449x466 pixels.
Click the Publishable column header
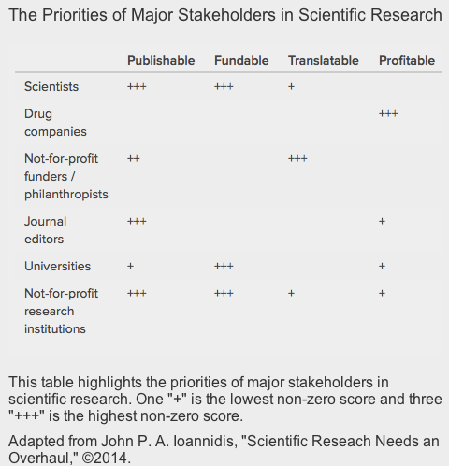(x=161, y=61)
